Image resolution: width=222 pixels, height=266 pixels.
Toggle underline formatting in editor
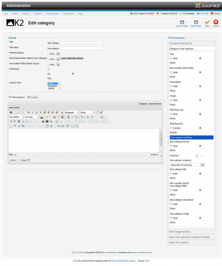37,112
